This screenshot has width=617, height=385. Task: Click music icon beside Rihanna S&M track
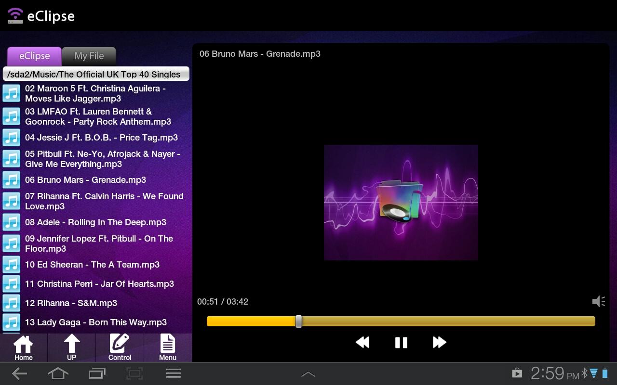point(12,303)
